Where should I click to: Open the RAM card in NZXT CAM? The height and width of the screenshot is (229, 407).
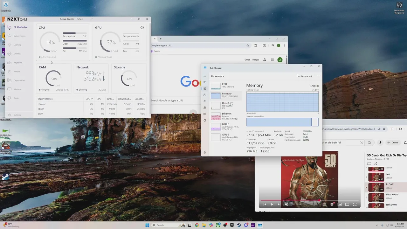click(54, 78)
